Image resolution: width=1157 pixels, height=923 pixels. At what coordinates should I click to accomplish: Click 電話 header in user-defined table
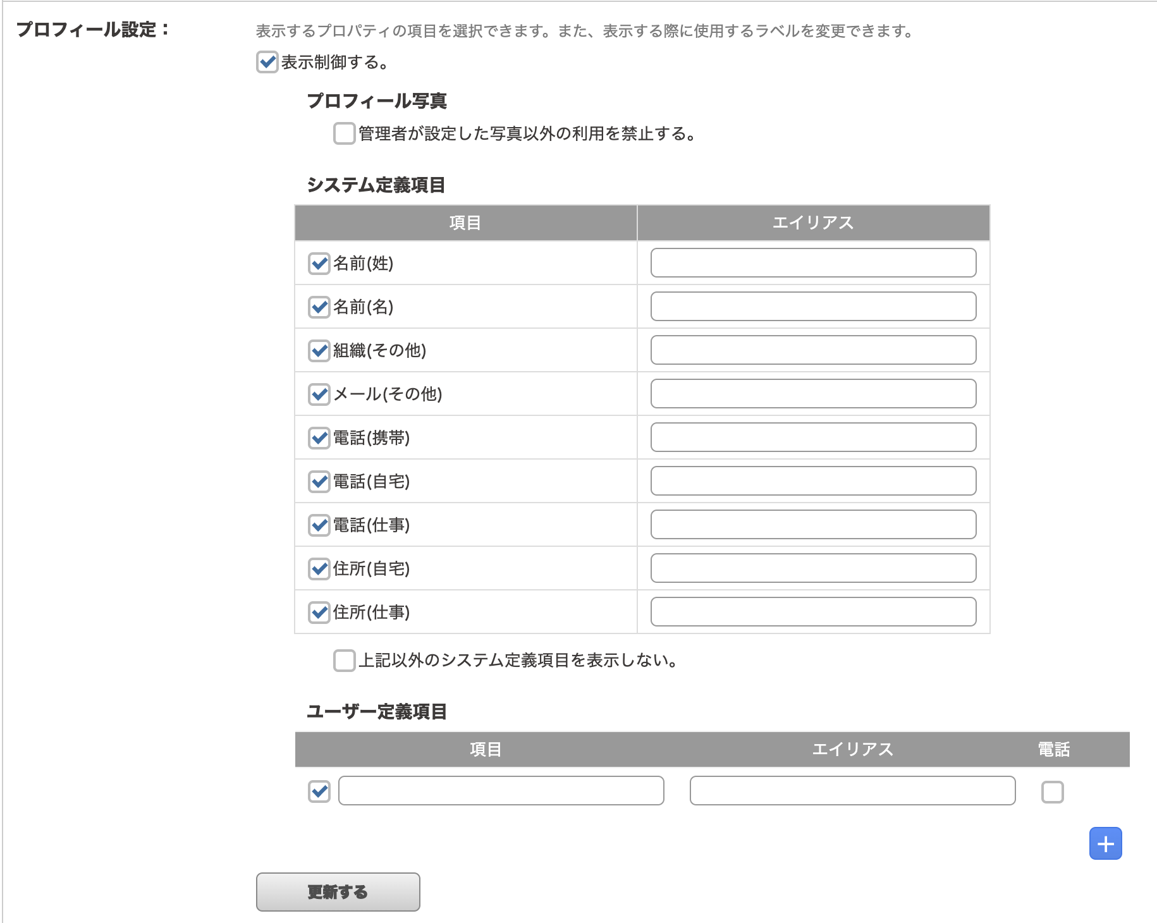[x=1054, y=750]
